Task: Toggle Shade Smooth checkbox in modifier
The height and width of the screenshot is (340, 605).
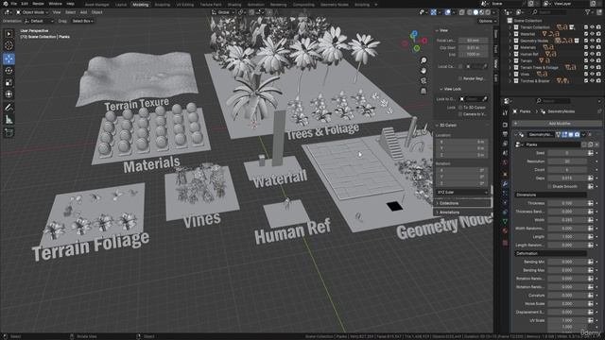Action: 549,187
